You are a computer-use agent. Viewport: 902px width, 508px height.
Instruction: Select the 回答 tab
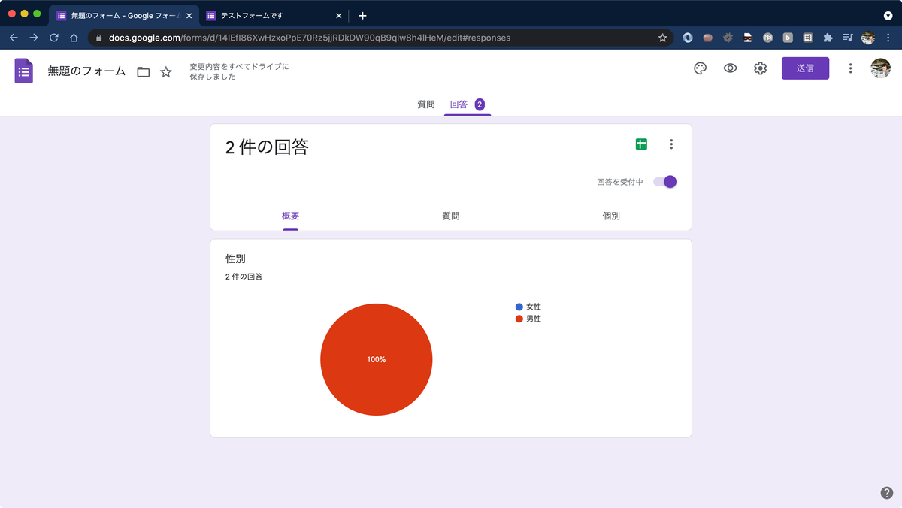coord(467,104)
